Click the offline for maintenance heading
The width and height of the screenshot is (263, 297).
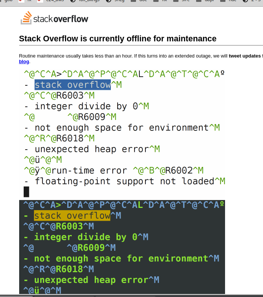(118, 39)
